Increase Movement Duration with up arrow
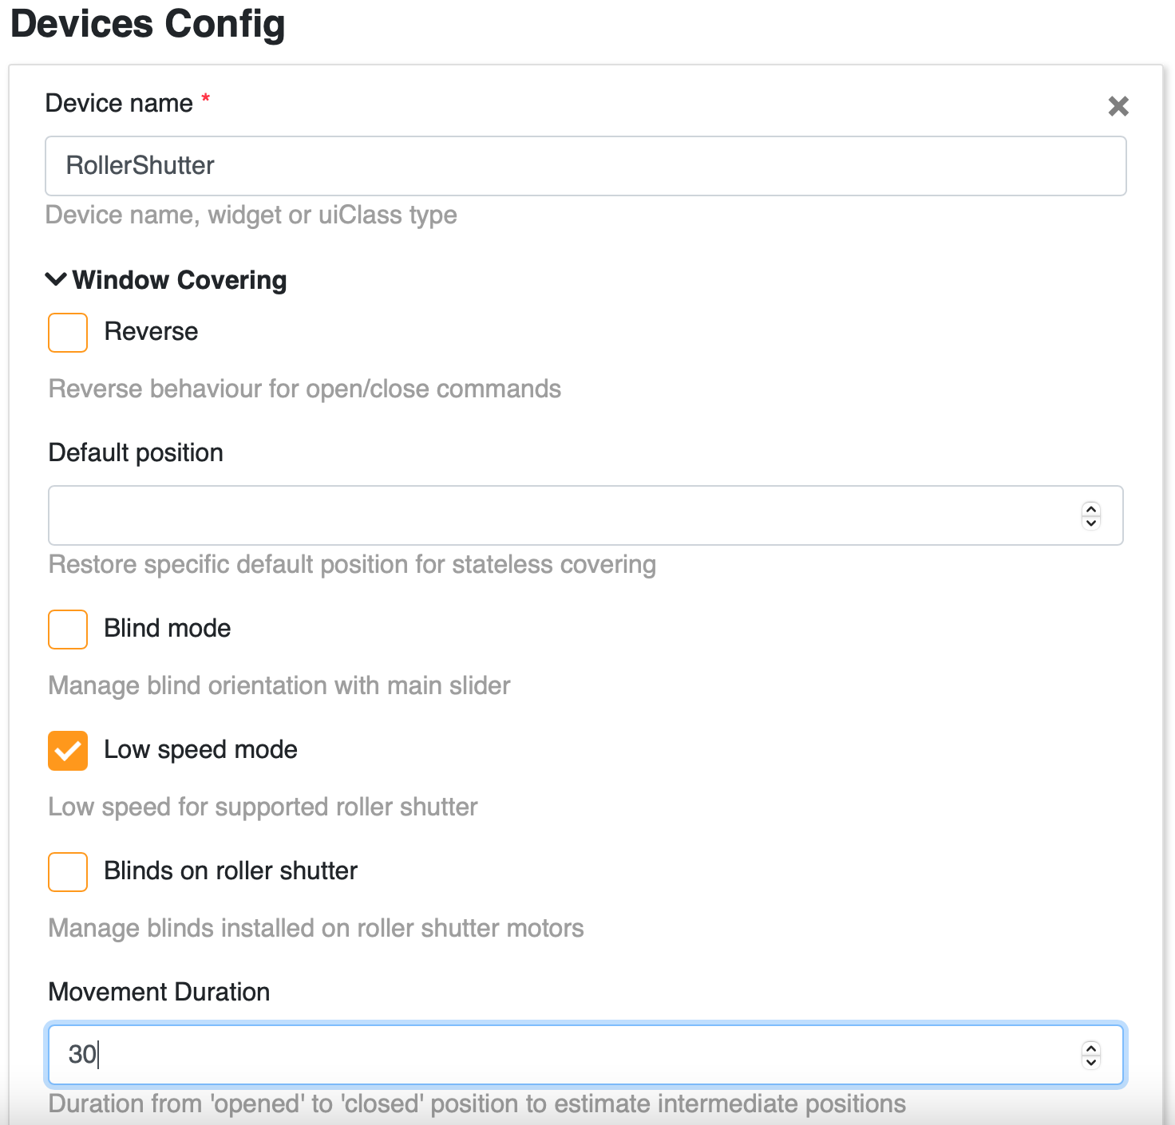 point(1091,1048)
